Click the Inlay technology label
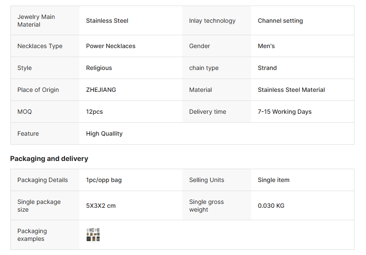366x255 pixels. [x=212, y=21]
